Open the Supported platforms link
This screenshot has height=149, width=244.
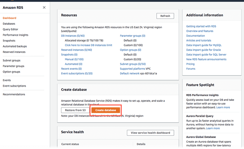point(132,69)
